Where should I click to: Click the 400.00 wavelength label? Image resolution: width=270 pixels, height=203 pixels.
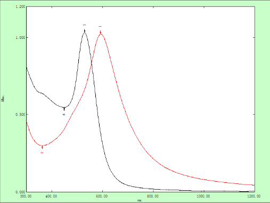click(52, 197)
